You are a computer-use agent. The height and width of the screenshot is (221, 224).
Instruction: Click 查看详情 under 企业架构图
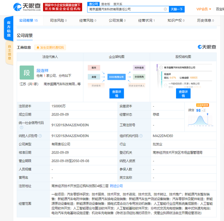coord(117,93)
